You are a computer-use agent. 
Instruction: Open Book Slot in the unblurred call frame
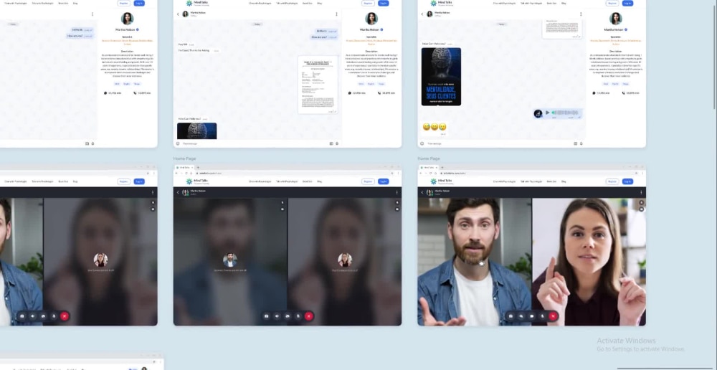(551, 181)
